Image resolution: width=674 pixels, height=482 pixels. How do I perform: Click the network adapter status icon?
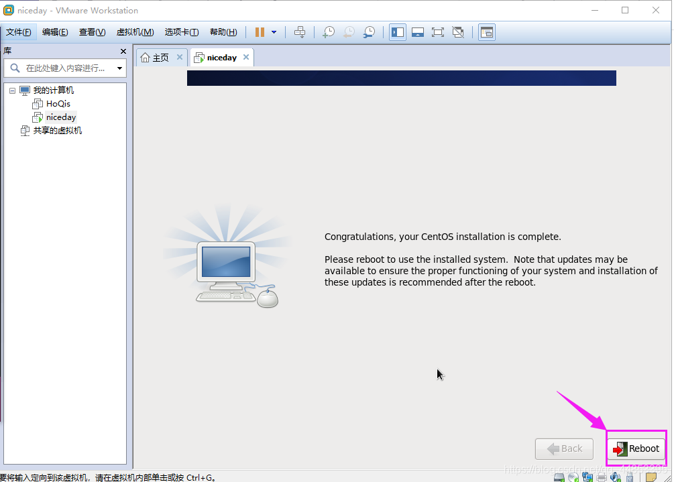(x=587, y=477)
